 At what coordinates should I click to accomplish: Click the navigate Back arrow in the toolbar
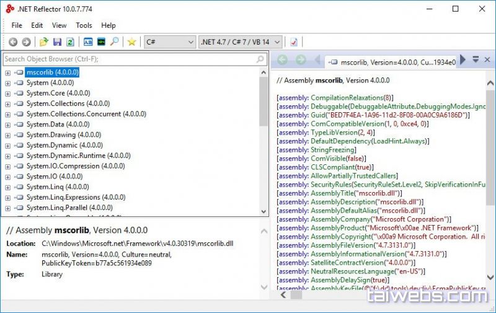(x=13, y=42)
